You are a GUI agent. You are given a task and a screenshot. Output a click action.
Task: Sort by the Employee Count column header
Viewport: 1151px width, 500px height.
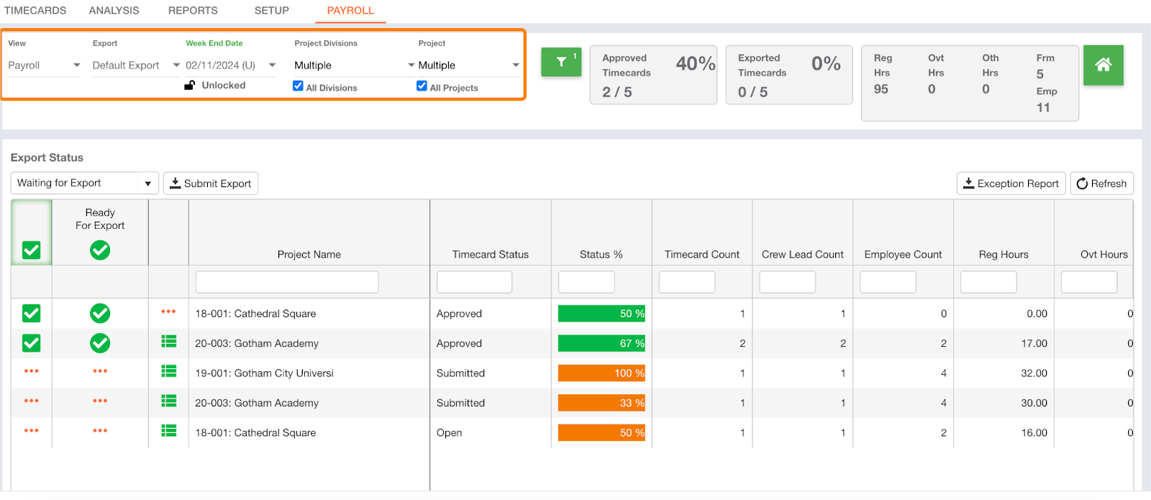[903, 255]
